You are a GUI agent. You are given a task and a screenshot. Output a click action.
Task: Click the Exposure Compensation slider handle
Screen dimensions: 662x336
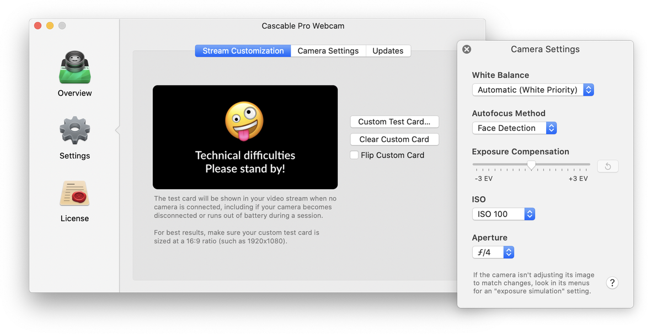tap(531, 165)
